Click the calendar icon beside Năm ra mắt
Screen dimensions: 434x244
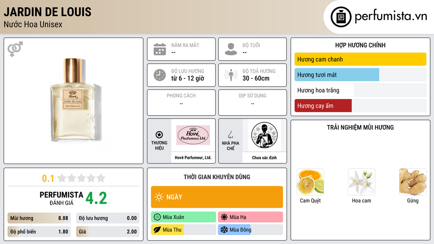click(160, 49)
